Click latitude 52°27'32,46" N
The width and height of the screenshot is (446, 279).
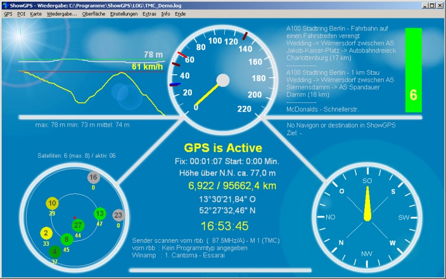[227, 211]
